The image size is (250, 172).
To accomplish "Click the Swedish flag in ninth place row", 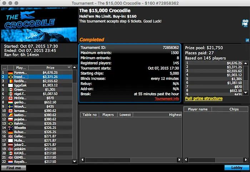I will tap(11, 107).
